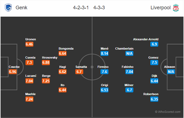Open the Genk team name link
This screenshot has width=184, height=118.
point(21,8)
